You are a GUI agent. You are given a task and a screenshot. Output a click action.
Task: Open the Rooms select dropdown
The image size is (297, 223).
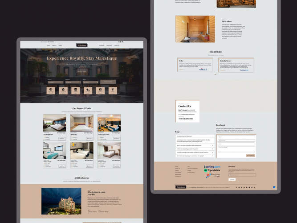[90, 82]
